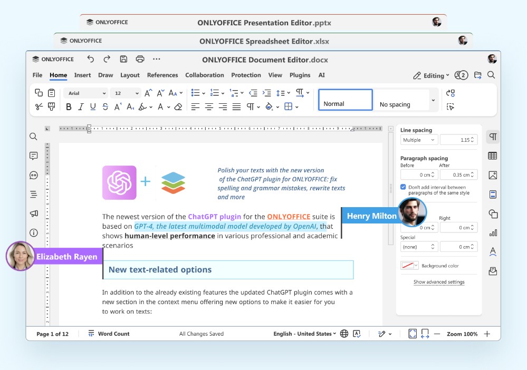Activate the Search icon in the left sidebar
The height and width of the screenshot is (370, 527).
pyautogui.click(x=33, y=136)
